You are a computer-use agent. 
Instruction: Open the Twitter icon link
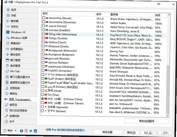(31, 131)
